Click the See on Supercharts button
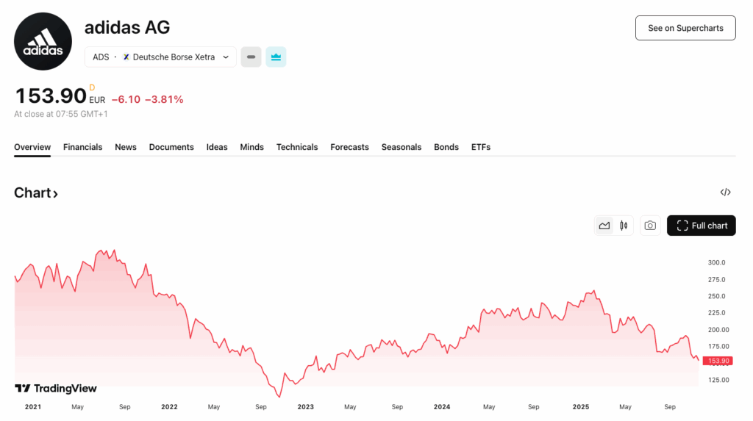Image resolution: width=753 pixels, height=421 pixels. (685, 28)
